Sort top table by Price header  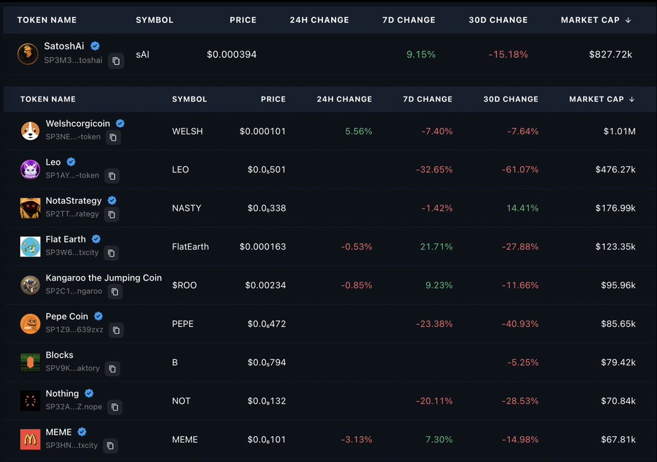(243, 20)
